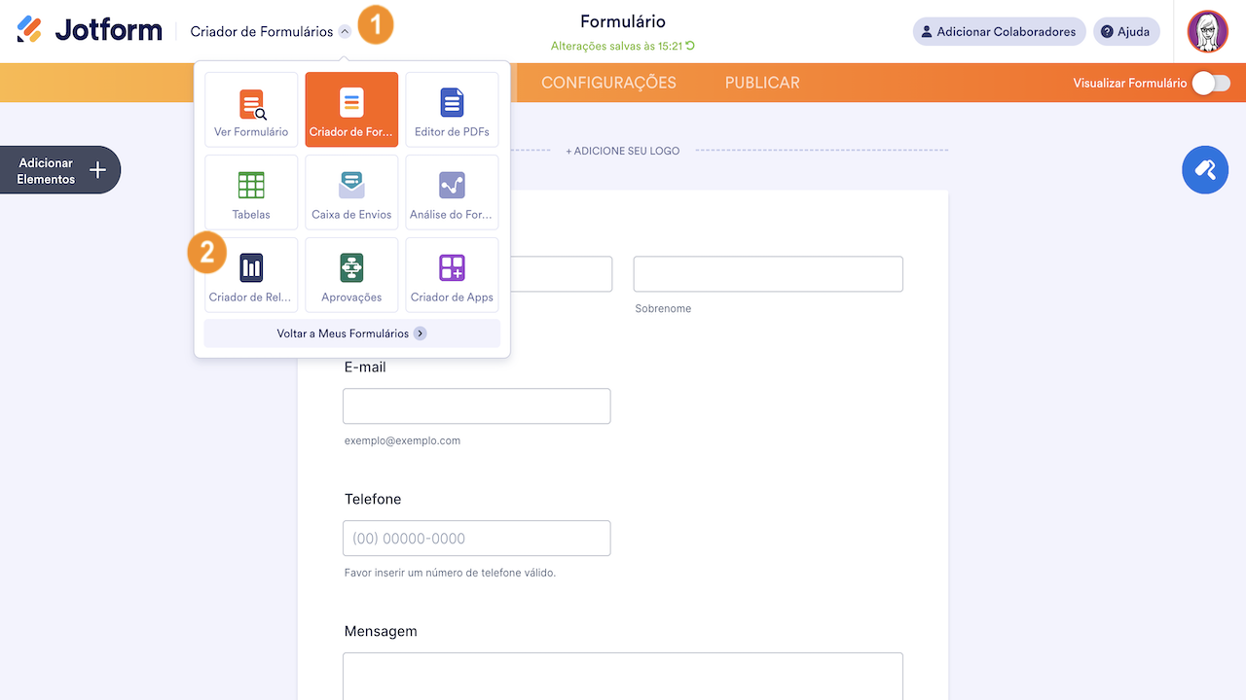This screenshot has height=700, width=1246.
Task: Switch to the CONFIGURAÇÕES tab
Action: [608, 83]
